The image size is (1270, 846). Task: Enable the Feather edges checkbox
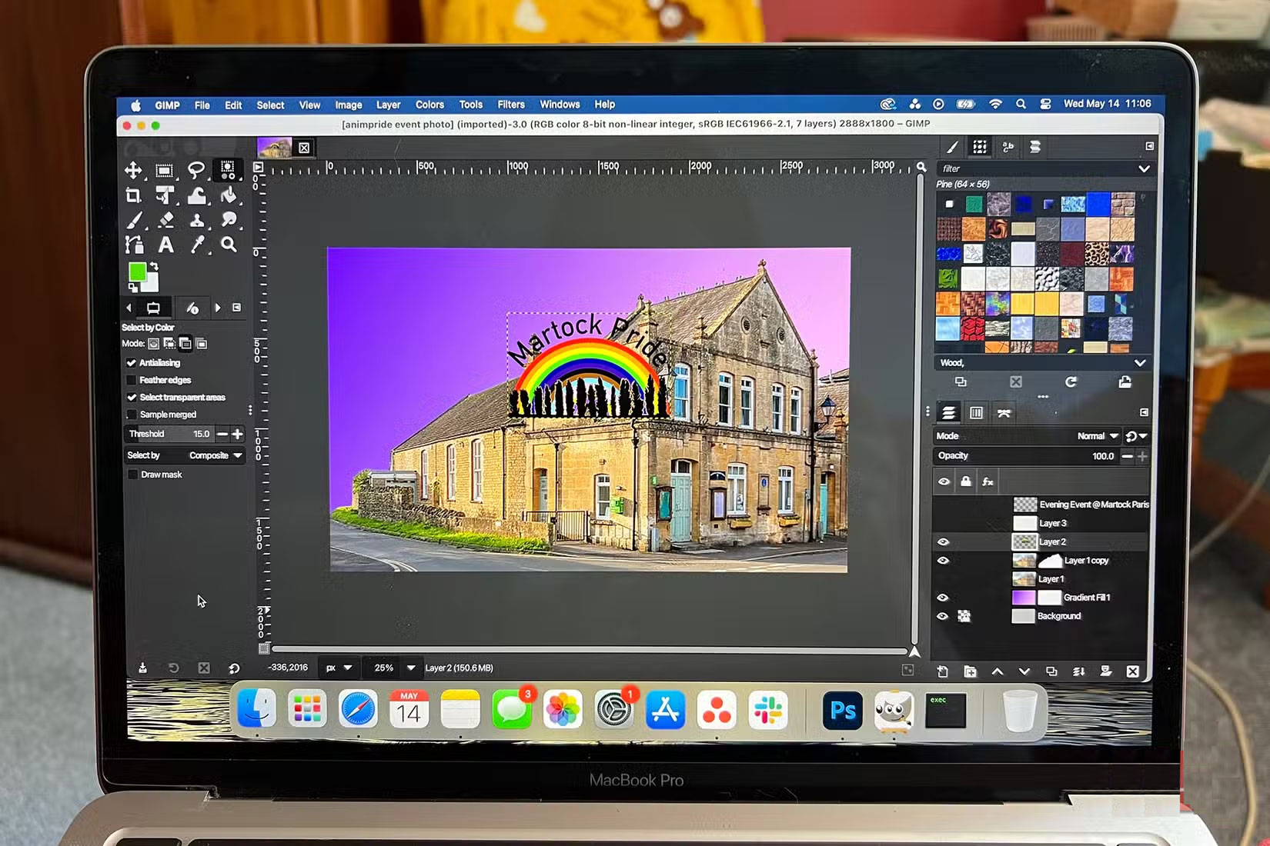click(132, 380)
